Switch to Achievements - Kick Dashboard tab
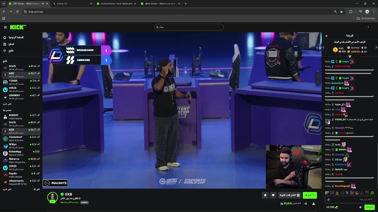 [116, 4]
